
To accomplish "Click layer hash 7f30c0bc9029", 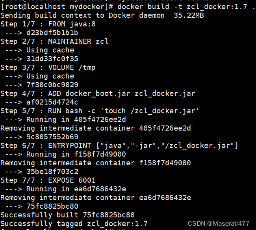I will 52,85.
